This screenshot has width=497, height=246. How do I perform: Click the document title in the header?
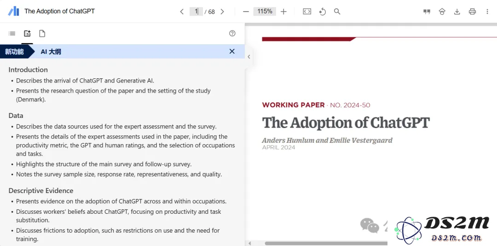click(x=59, y=12)
